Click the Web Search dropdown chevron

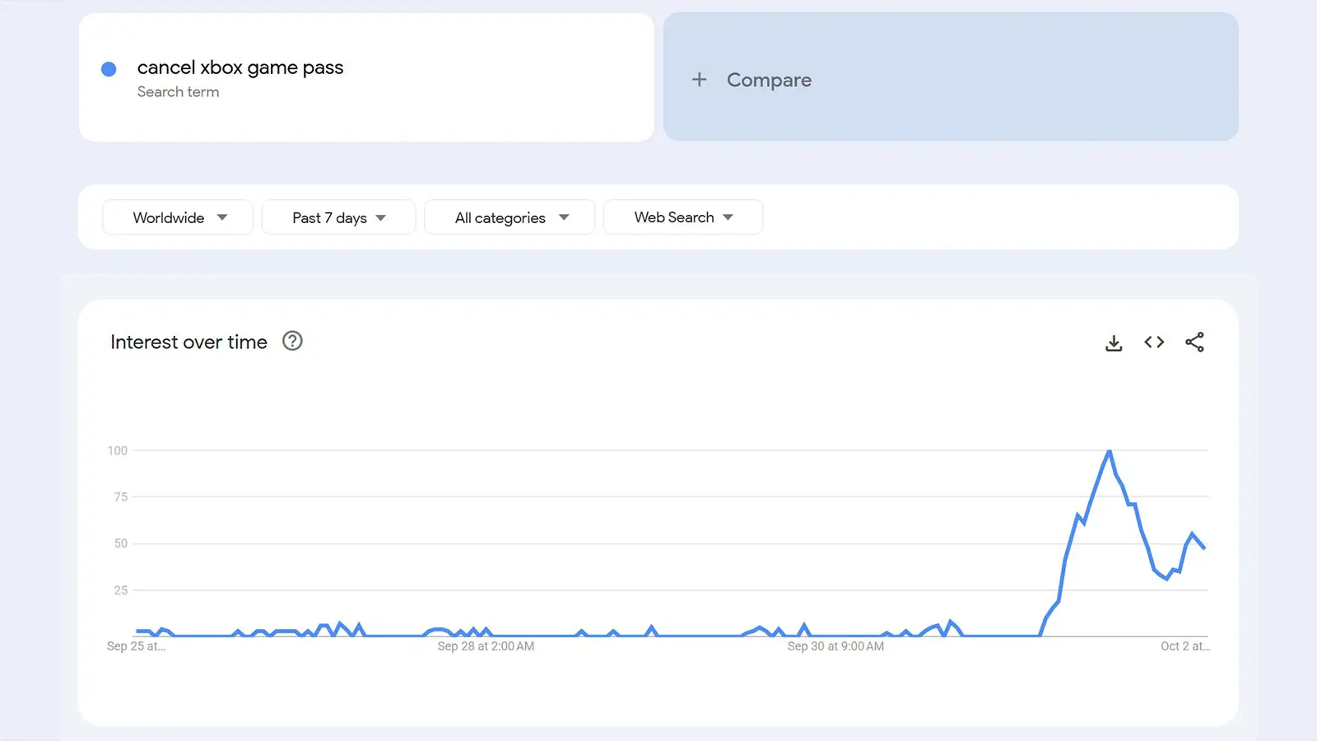pos(728,217)
